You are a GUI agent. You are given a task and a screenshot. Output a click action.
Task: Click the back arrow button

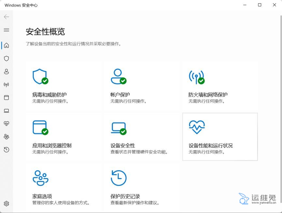6,17
